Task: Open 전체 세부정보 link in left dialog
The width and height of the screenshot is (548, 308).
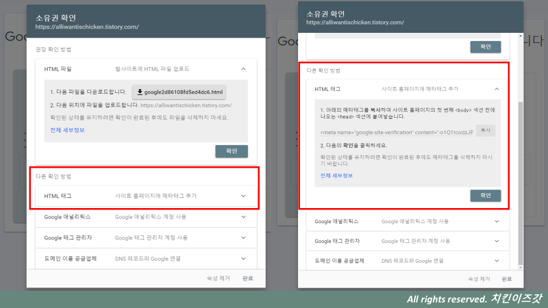Action: [x=67, y=130]
